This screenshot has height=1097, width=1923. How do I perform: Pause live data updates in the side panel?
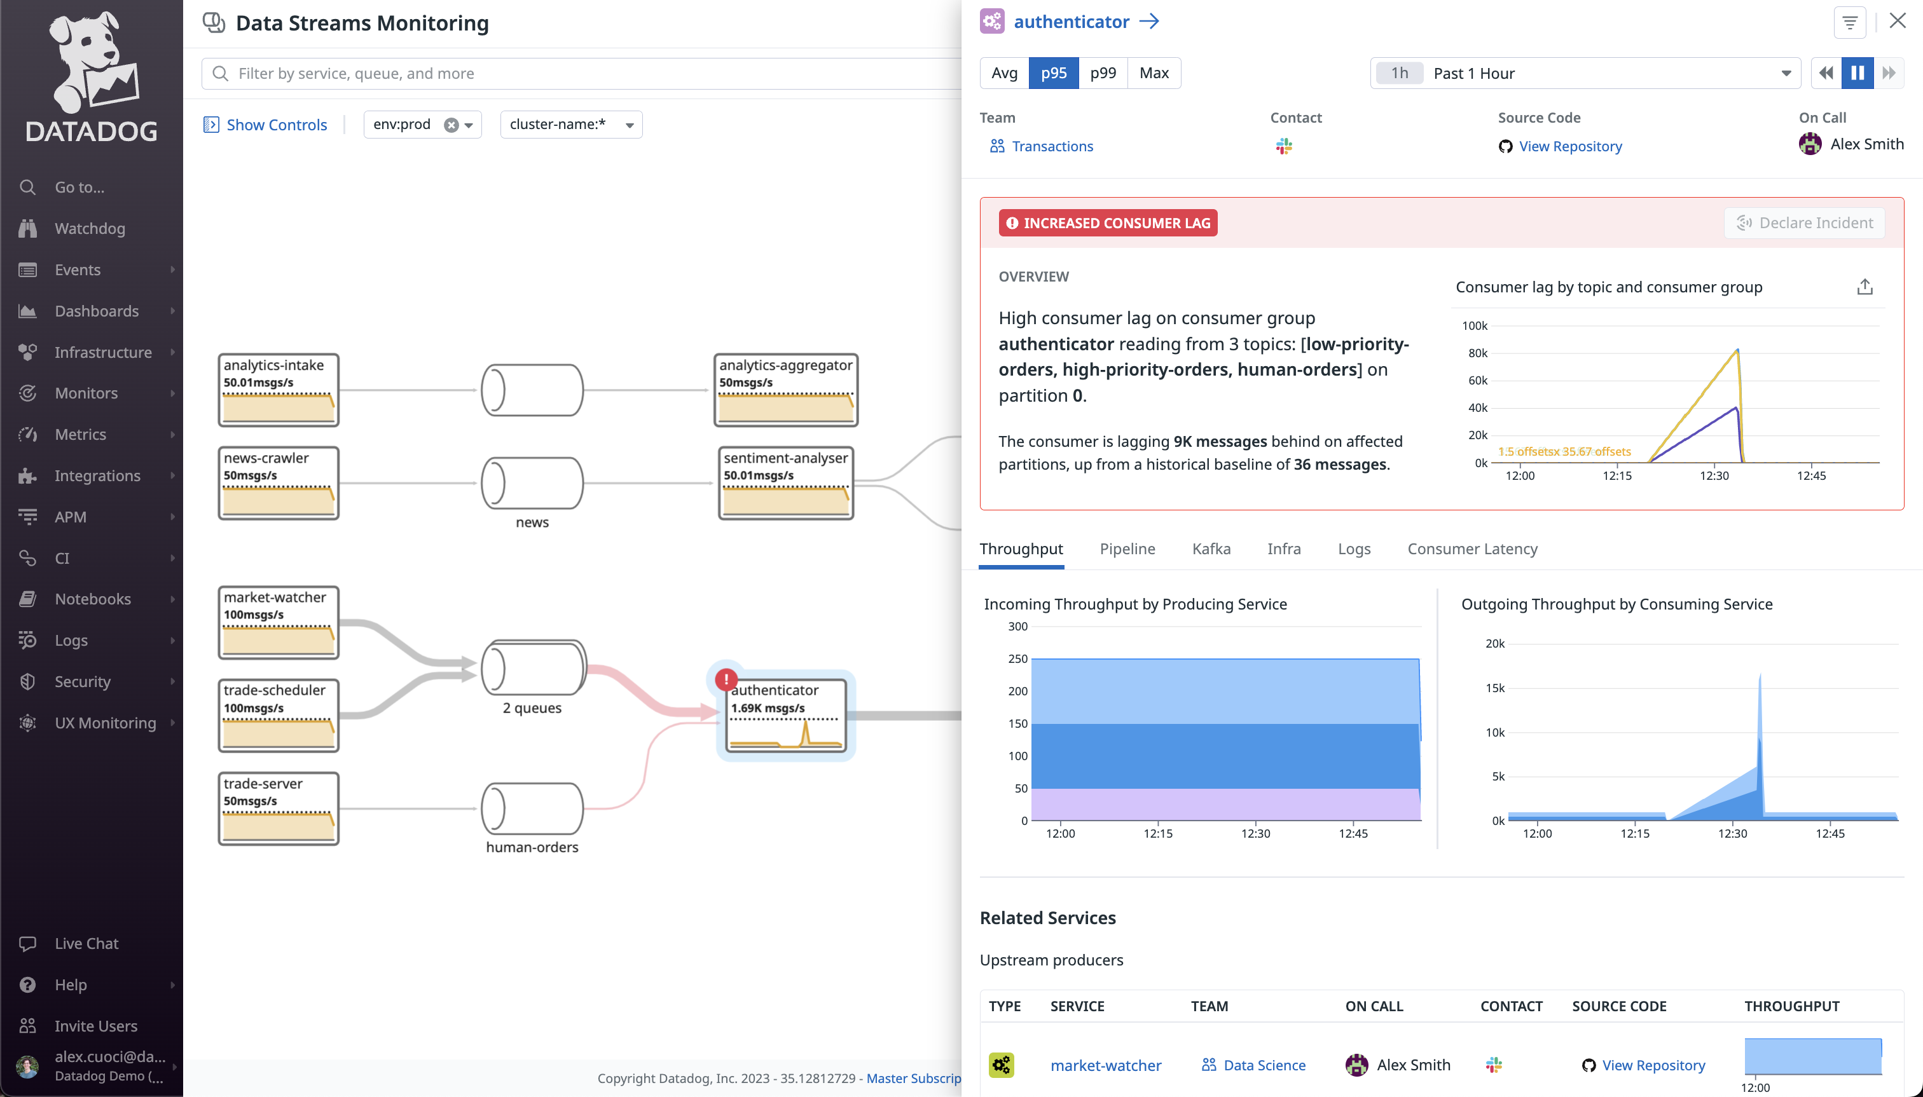tap(1858, 72)
